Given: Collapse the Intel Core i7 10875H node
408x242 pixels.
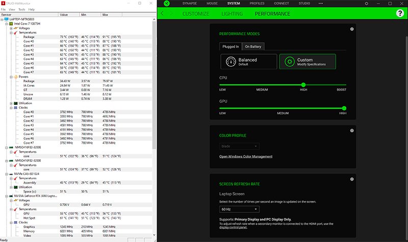Looking at the screenshot, I should pyautogui.click(x=7, y=23).
